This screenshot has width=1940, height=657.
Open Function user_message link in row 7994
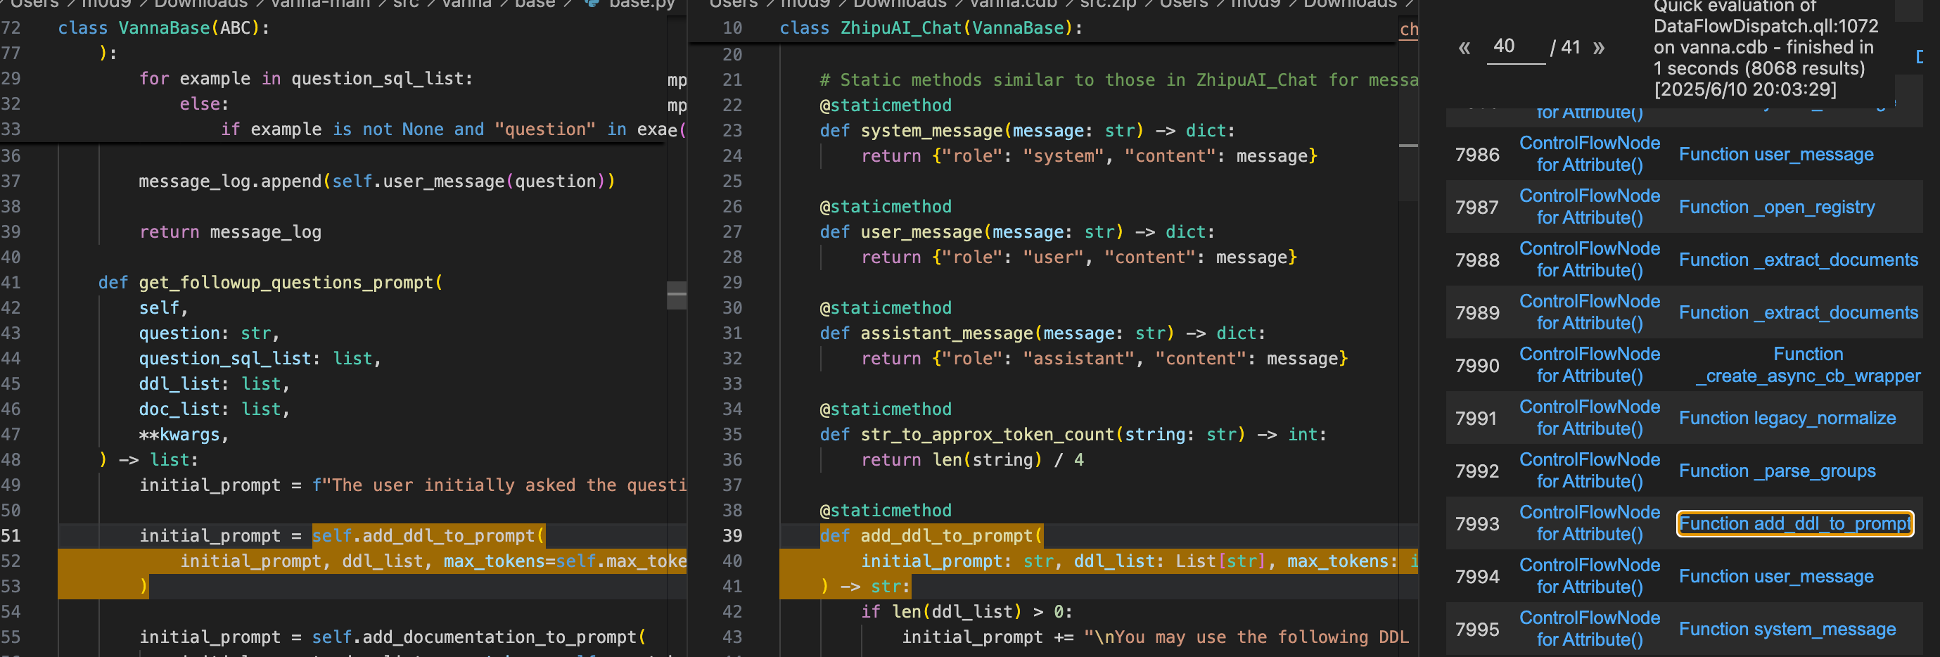[1776, 576]
